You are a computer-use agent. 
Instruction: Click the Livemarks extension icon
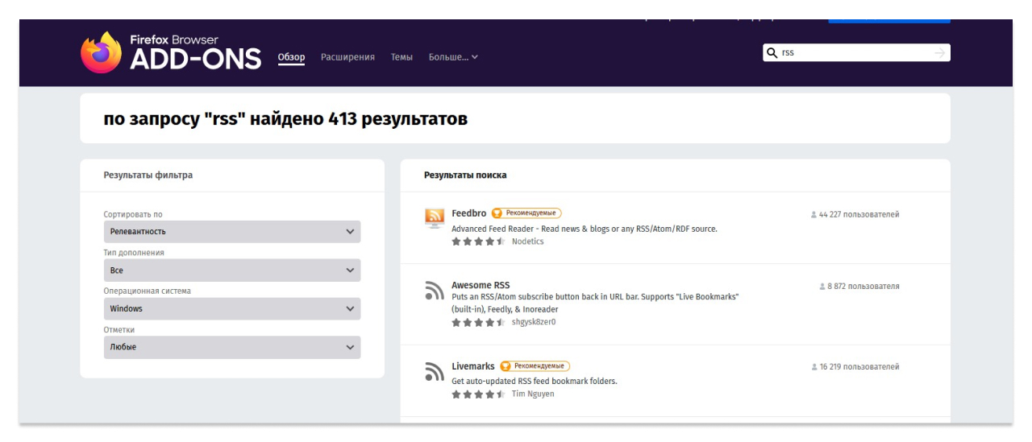pyautogui.click(x=435, y=371)
